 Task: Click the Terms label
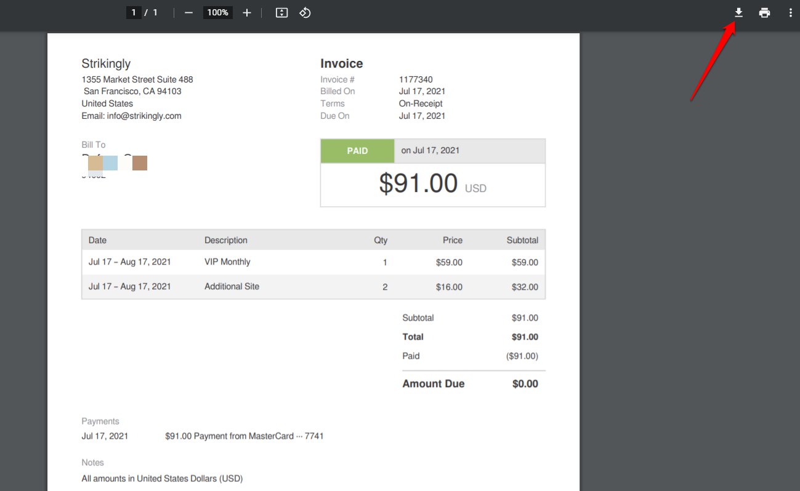click(x=333, y=103)
